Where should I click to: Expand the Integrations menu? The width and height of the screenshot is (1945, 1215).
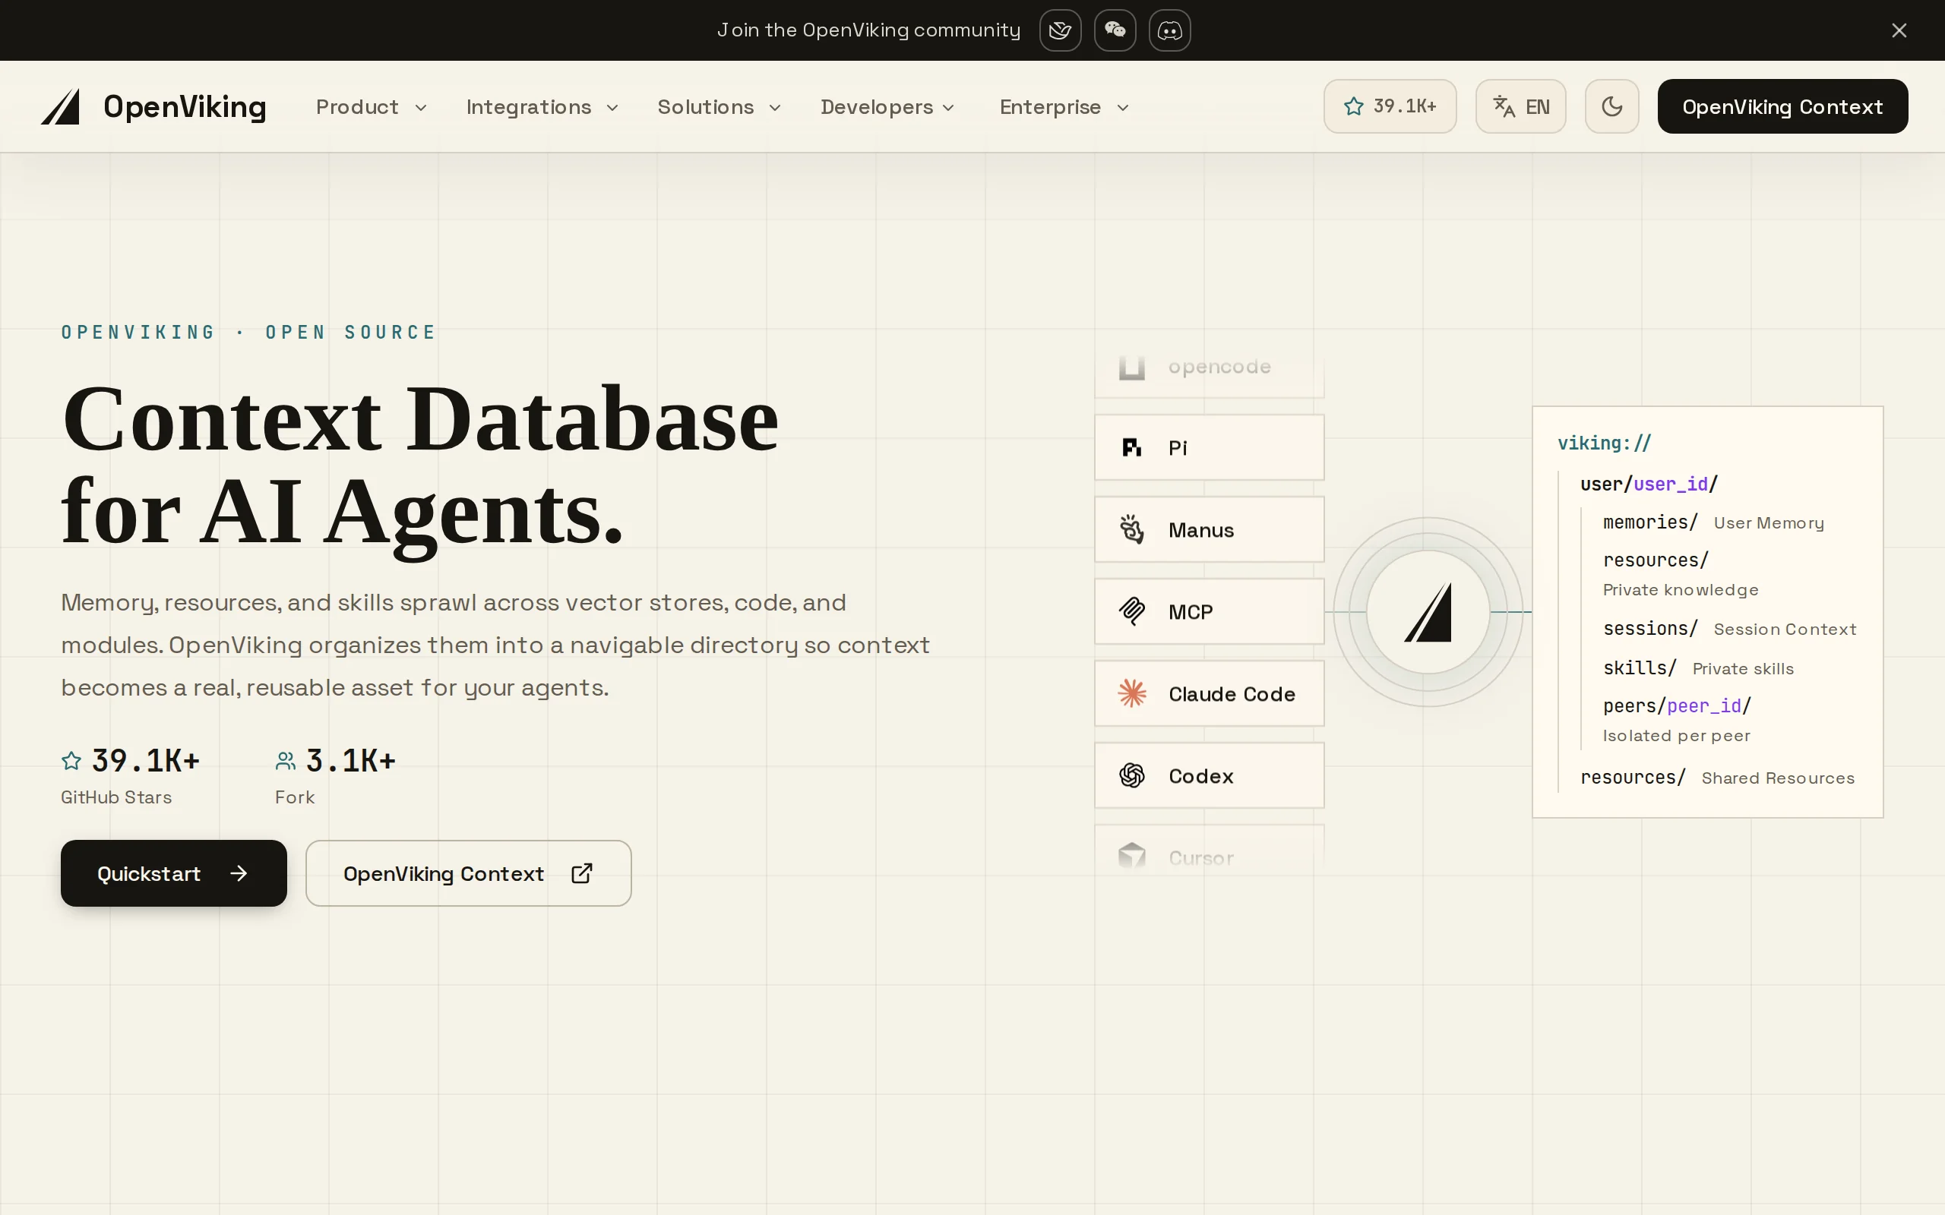click(x=542, y=107)
